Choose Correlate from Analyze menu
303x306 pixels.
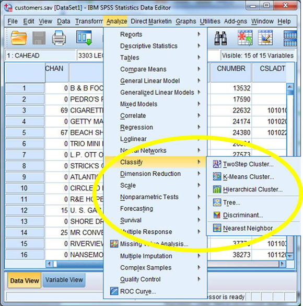pyautogui.click(x=155, y=116)
